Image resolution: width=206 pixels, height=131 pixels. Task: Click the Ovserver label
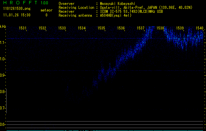click(x=66, y=4)
